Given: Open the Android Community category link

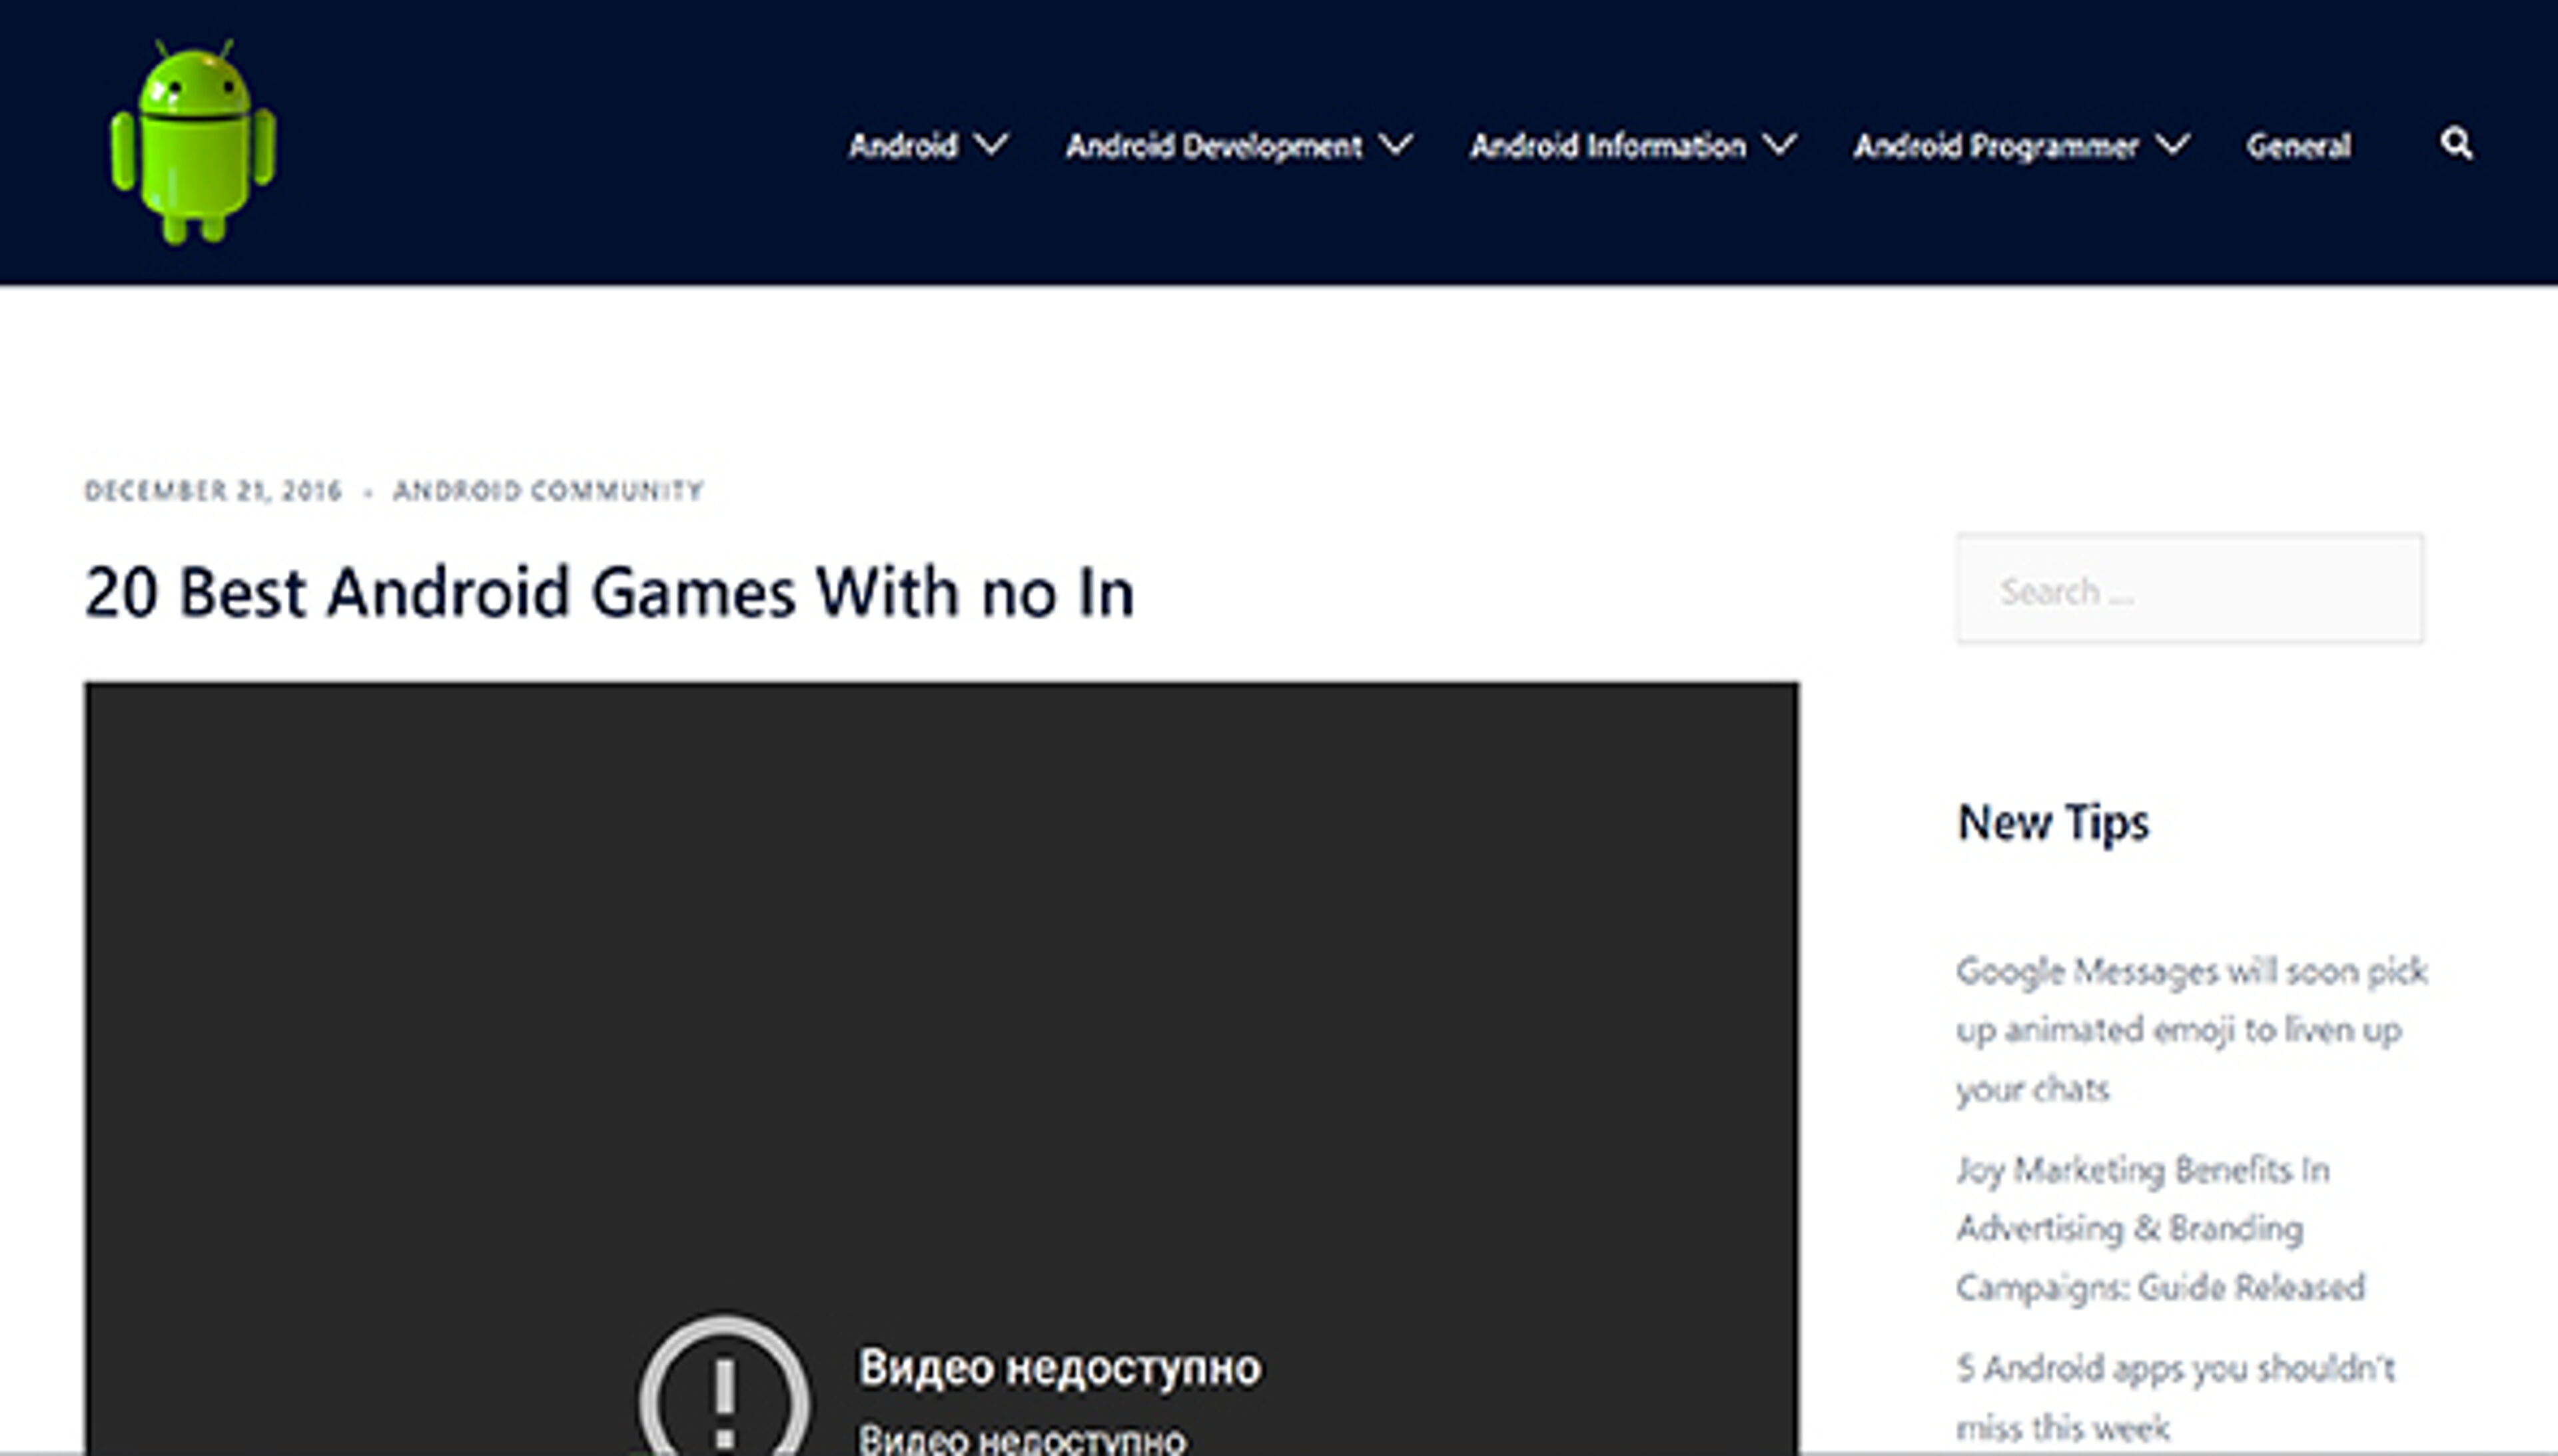Looking at the screenshot, I should click(548, 491).
